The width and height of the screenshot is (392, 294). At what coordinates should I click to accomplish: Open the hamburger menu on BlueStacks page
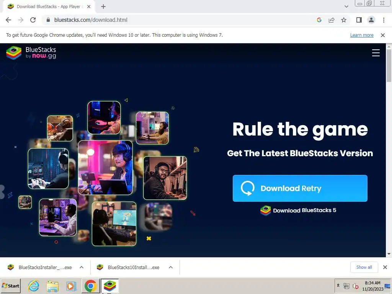pyautogui.click(x=376, y=53)
